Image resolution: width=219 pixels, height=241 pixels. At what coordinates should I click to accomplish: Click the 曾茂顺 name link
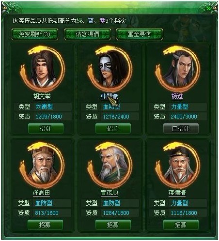coord(109,193)
